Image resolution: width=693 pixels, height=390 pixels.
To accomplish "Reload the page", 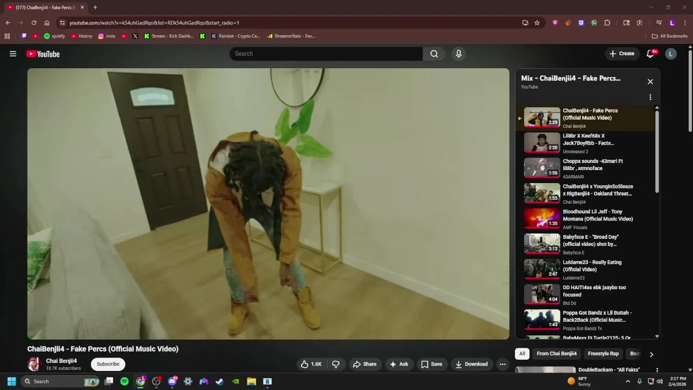I will click(x=34, y=23).
